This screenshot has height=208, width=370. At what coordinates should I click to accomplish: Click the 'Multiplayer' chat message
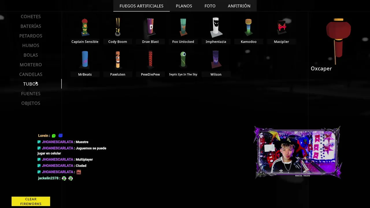[x=84, y=159]
